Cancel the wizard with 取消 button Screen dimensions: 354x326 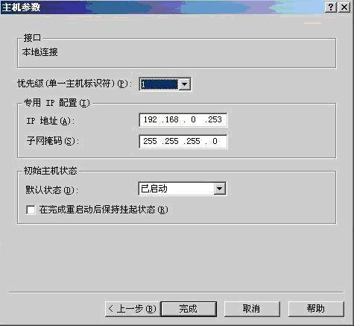pos(252,309)
